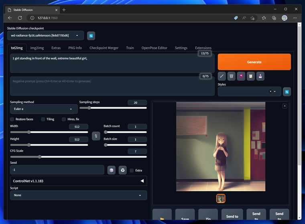This screenshot has height=224, width=305.
Task: Click the save style floppy disk icon
Action: 260,76
